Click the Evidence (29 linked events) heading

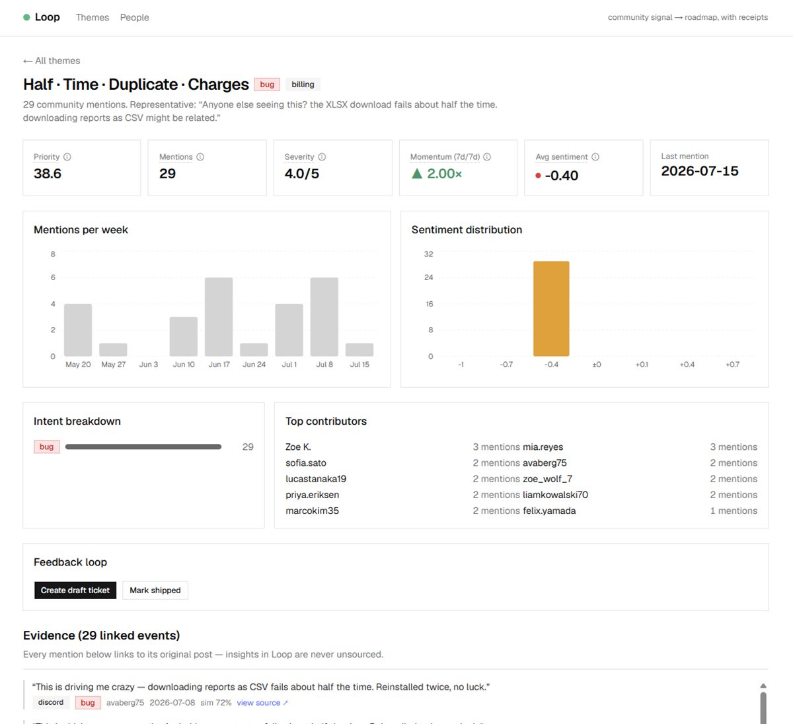[102, 635]
